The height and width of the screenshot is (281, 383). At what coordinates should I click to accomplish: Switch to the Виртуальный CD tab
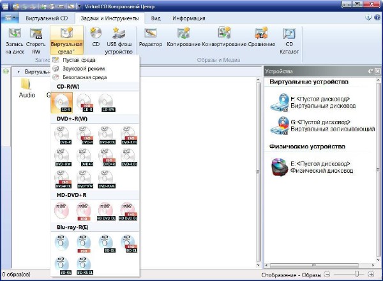47,18
